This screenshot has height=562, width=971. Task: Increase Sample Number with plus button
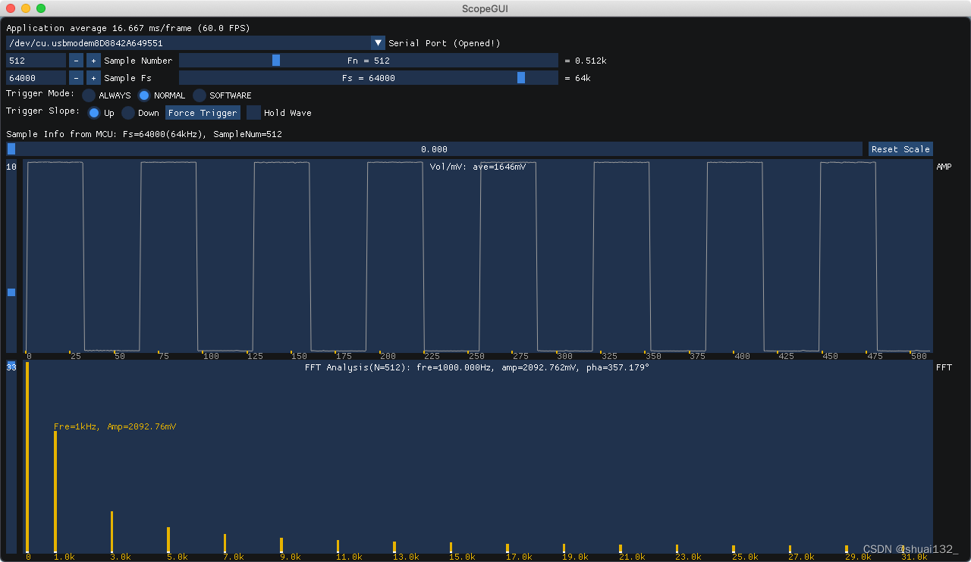[x=93, y=61]
